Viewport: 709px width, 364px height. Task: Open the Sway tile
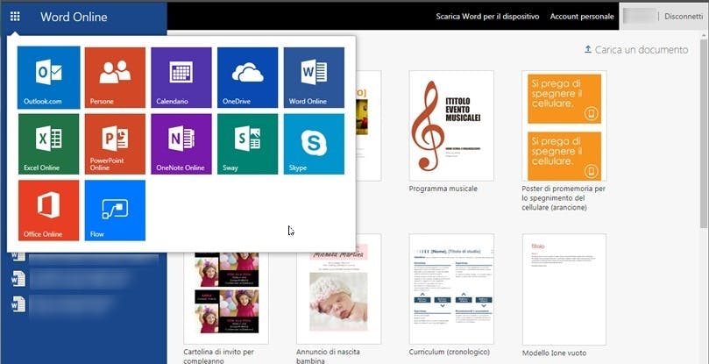(247, 144)
